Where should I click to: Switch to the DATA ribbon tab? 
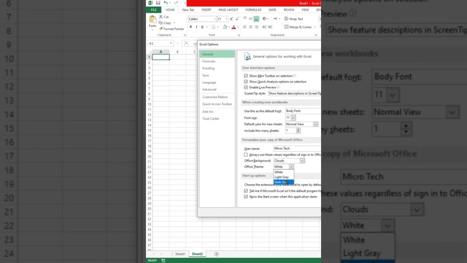coord(272,10)
